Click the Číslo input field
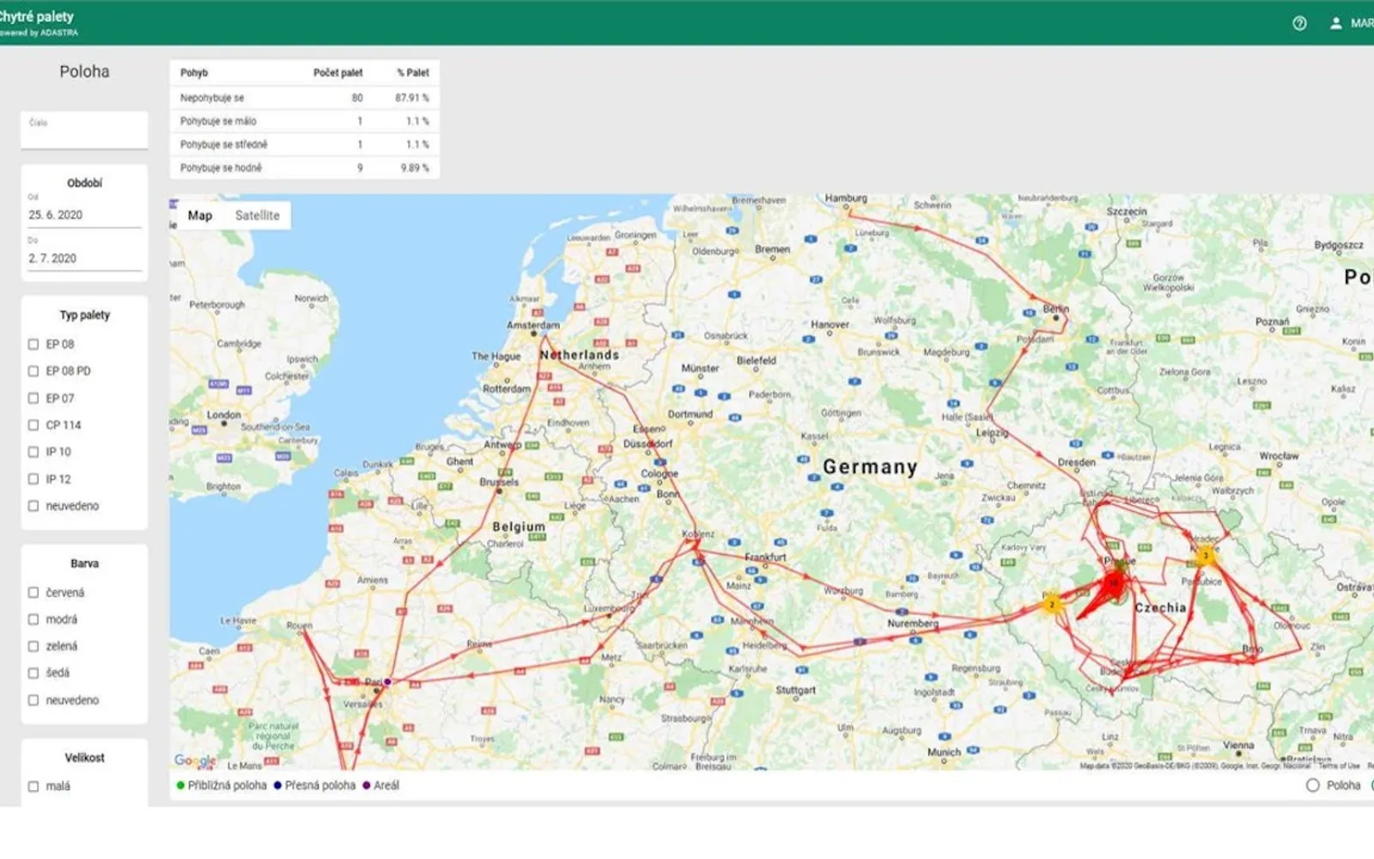1374x859 pixels. click(x=84, y=130)
